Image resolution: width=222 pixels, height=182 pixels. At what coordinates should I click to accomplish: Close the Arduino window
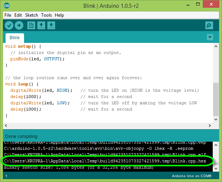point(211,4)
